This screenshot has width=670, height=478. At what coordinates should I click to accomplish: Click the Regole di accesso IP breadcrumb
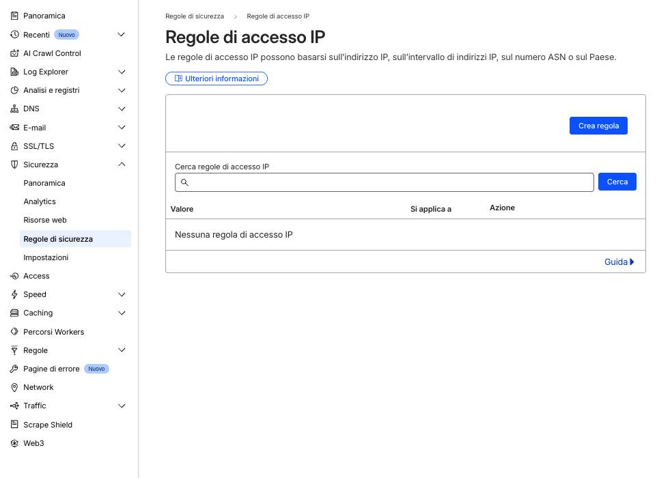coord(278,16)
